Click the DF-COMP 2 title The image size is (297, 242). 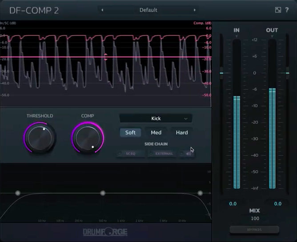34,10
